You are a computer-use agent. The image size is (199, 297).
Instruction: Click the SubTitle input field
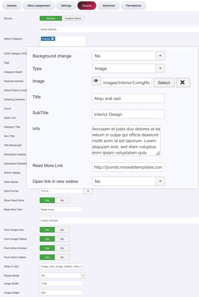(128, 114)
